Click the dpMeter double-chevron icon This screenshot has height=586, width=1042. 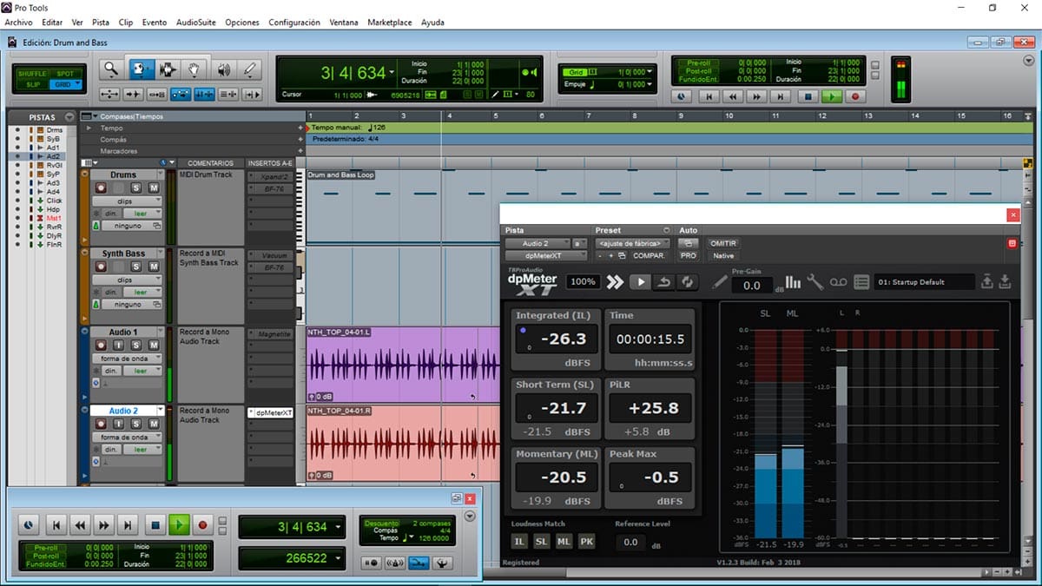615,281
